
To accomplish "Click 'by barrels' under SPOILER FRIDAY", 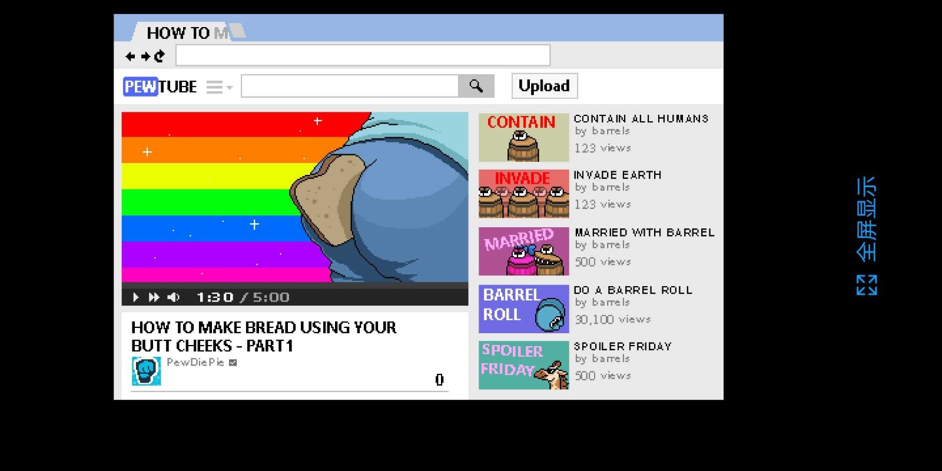I will click(602, 359).
